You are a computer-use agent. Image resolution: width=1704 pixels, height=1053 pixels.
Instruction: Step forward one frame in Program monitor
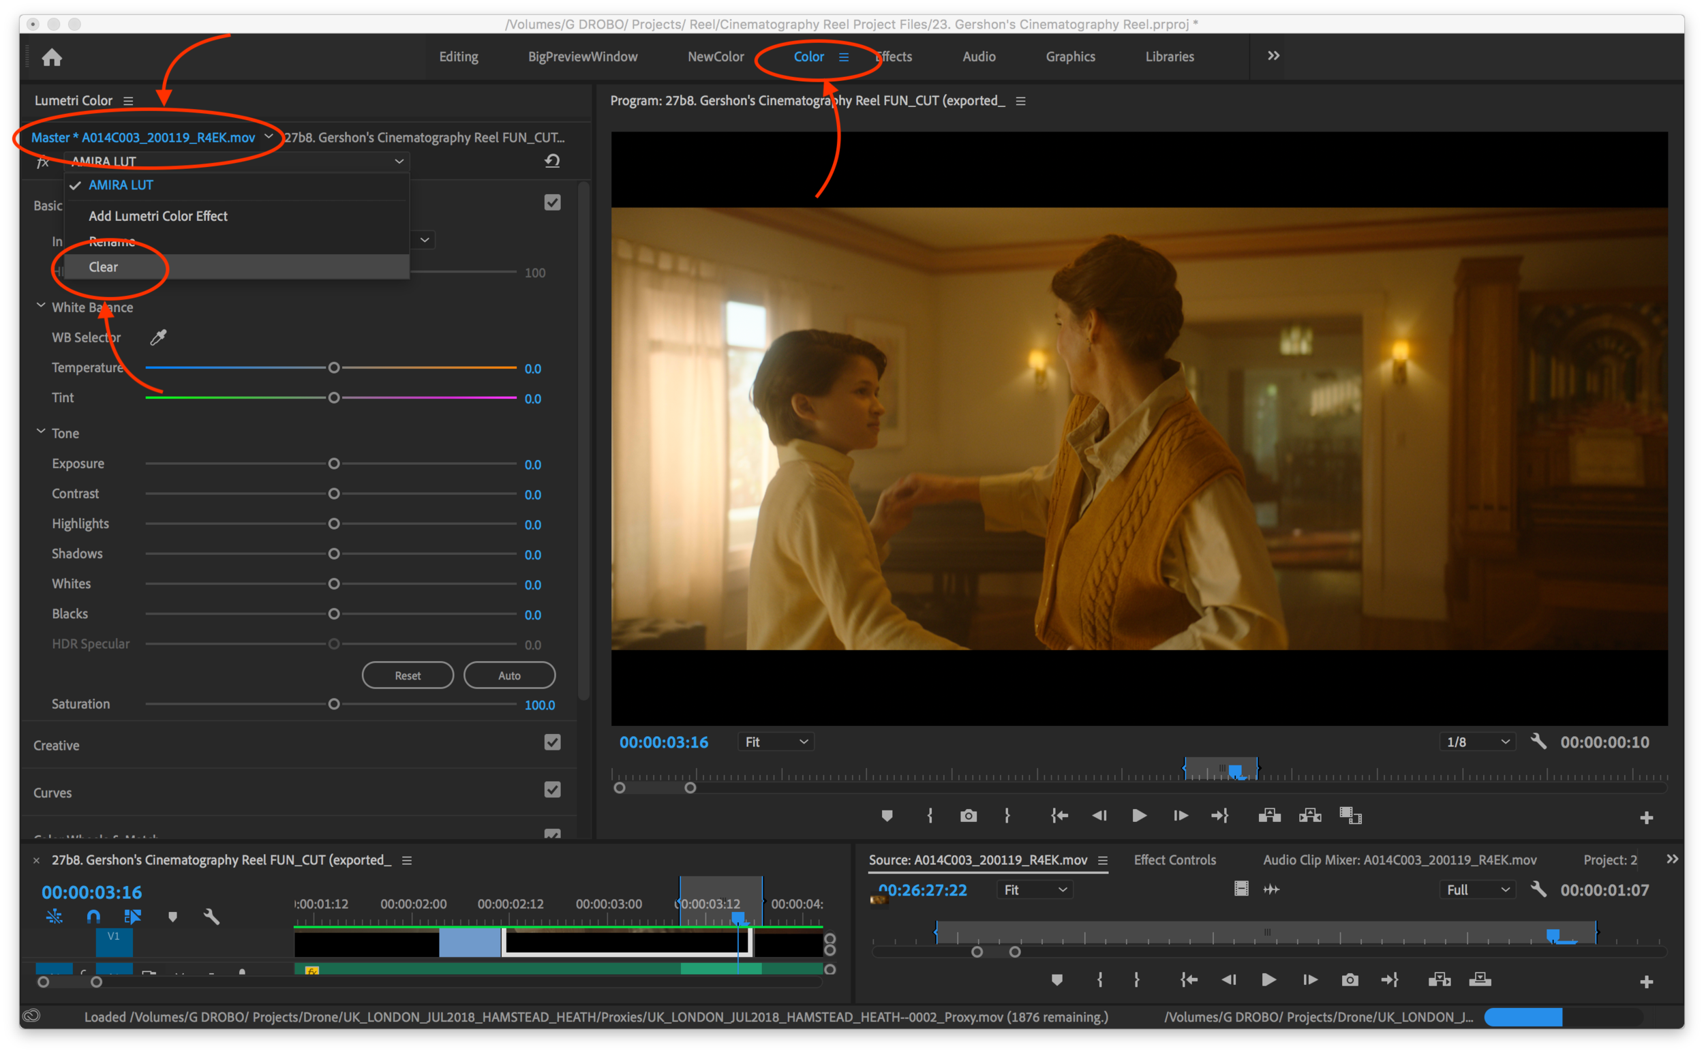pos(1181,816)
